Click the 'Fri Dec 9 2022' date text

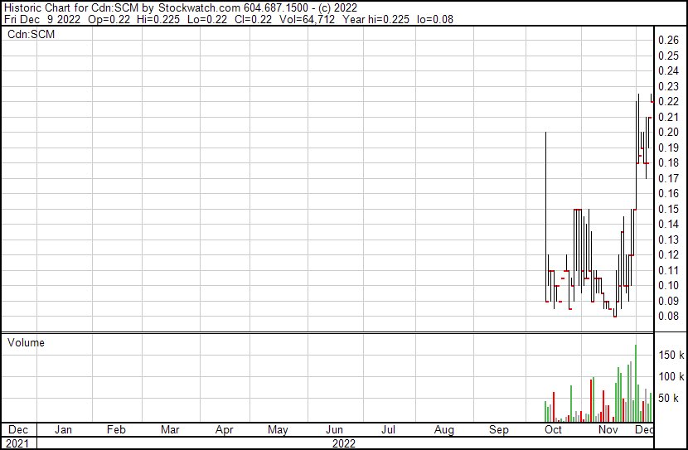(42, 19)
